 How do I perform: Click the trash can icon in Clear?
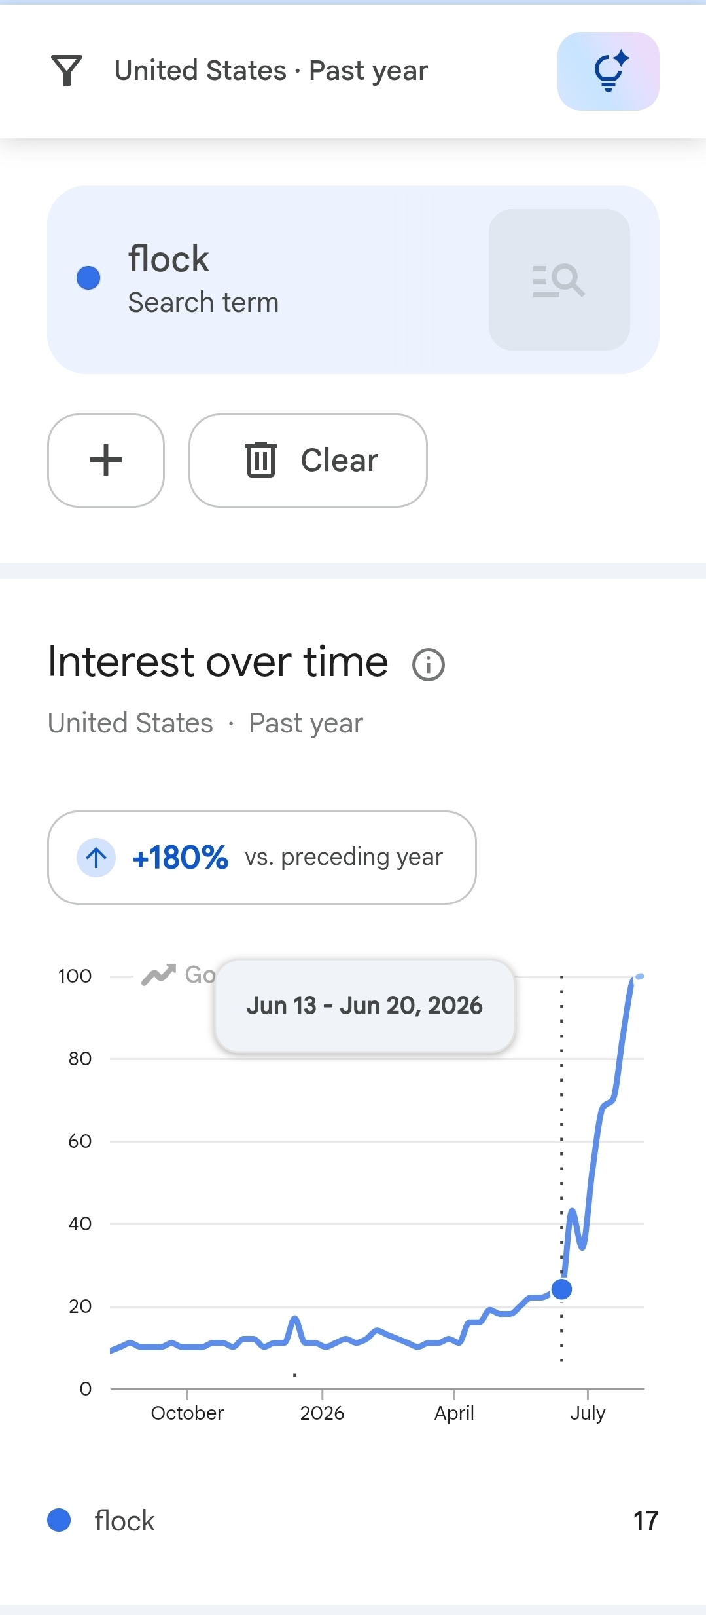point(260,460)
